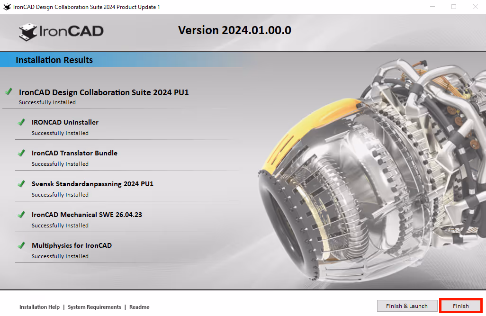Screen dimensions: 486x316
Task: Click green checkmark beside Svensk Standardanpassning
Action: click(x=21, y=184)
